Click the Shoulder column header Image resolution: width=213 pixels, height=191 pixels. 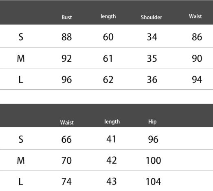[152, 17]
